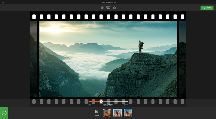The image size is (216, 119).
Task: Click the Zoom 97% indicator text
Action: [108, 8]
